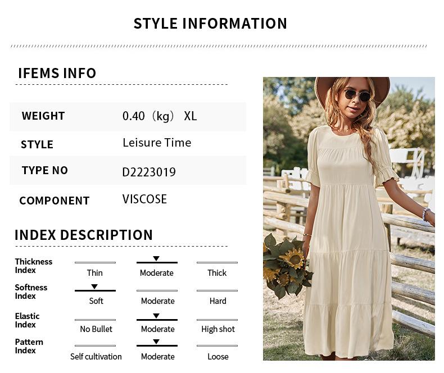Click the IFEMS INFO section title
Viewport: 444px width, 373px height.
click(x=57, y=73)
